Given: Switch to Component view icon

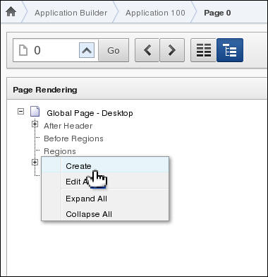Looking at the screenshot, I should [x=203, y=50].
